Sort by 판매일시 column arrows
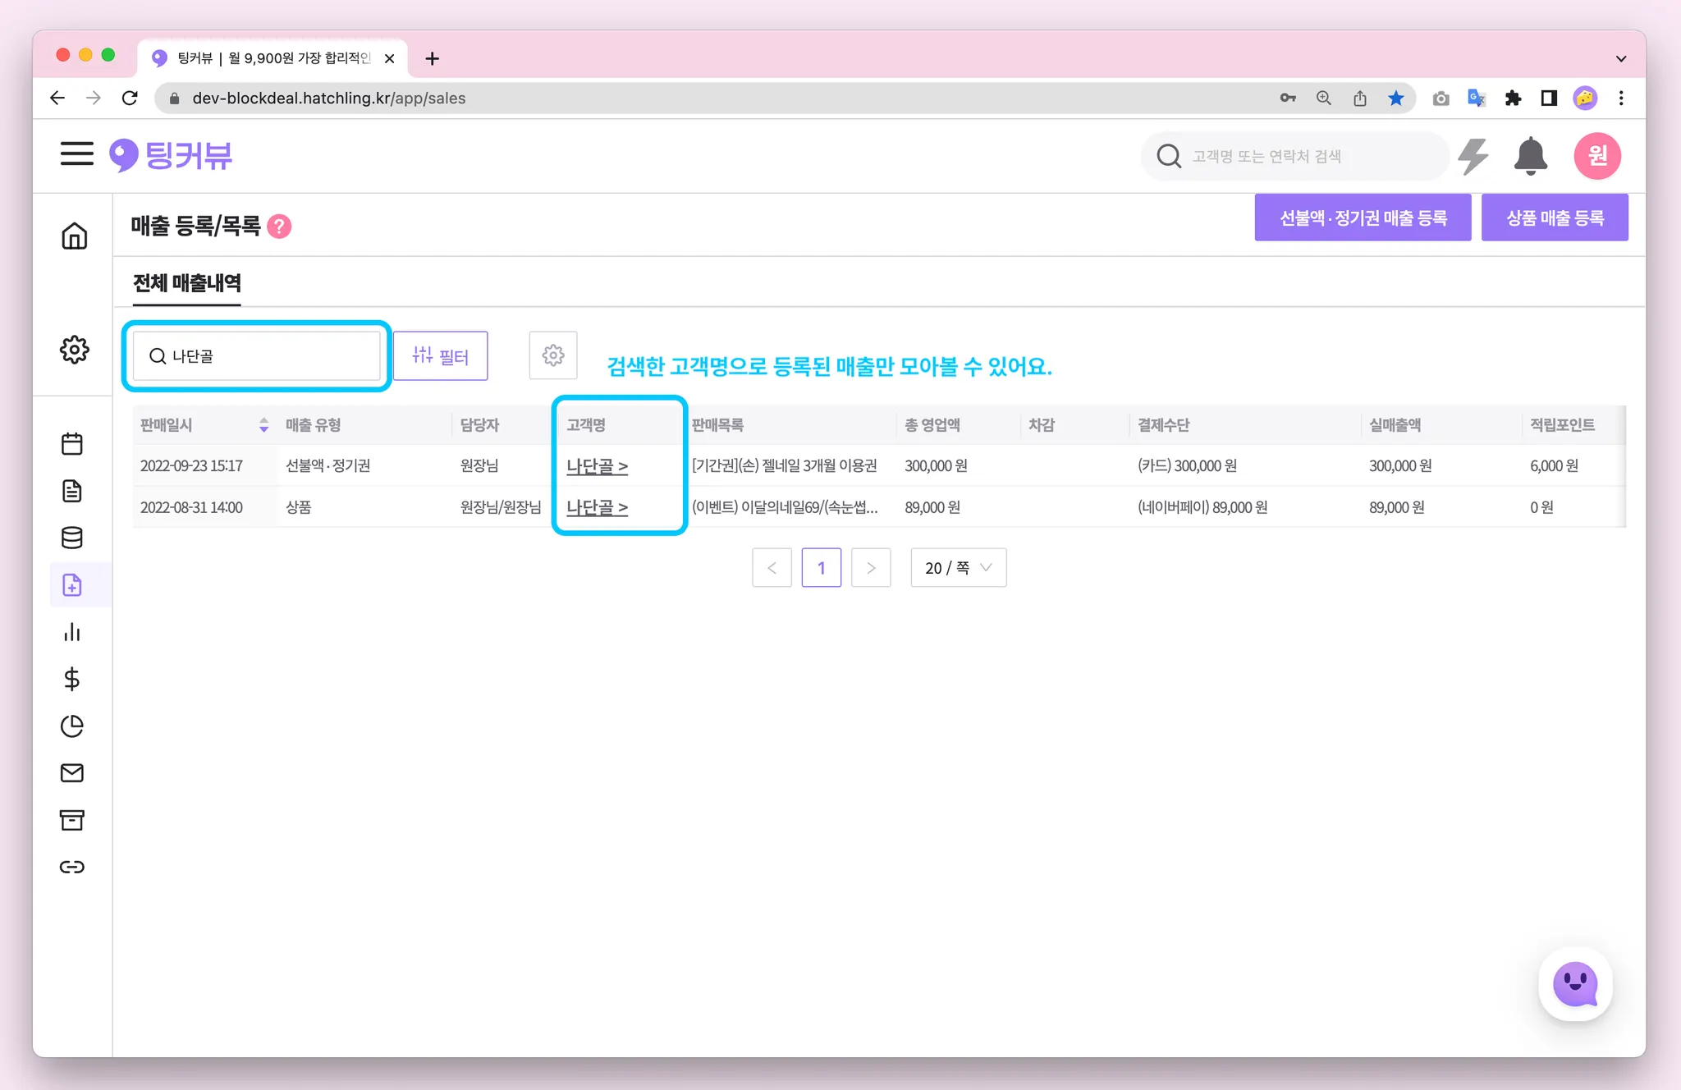 [x=263, y=424]
